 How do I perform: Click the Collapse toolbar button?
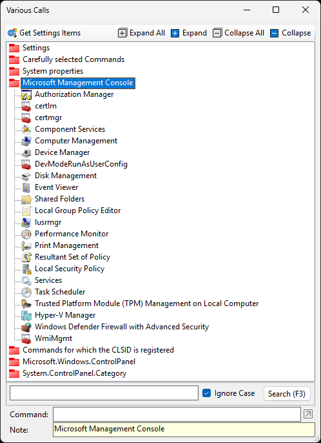coord(290,33)
